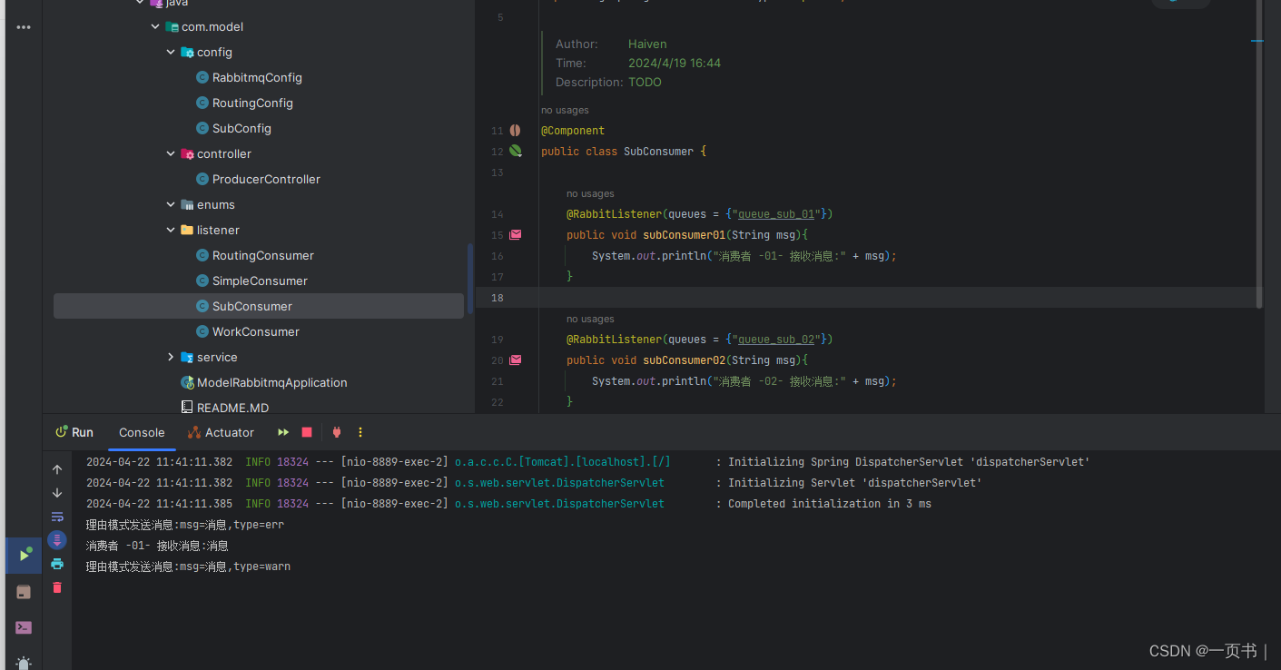The height and width of the screenshot is (670, 1281).
Task: Click the project tree vertical scrollbar
Action: [469, 279]
